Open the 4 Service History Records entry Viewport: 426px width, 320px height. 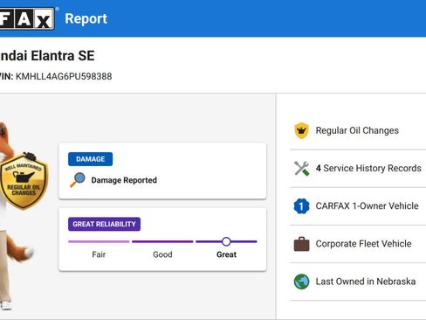[x=358, y=169]
